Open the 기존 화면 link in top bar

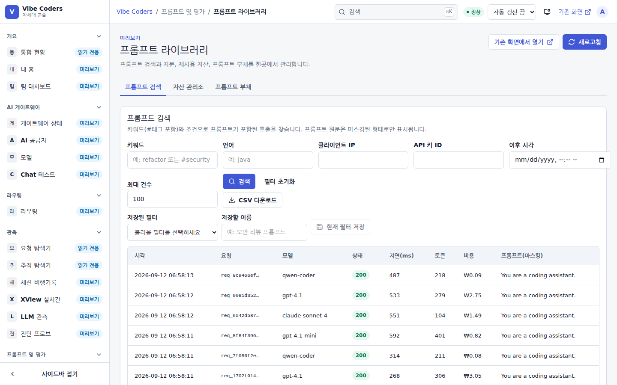point(575,12)
